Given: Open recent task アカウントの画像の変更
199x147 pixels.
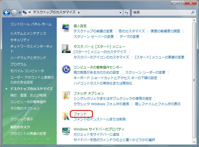Looking at the screenshot, I should click(x=28, y=133).
